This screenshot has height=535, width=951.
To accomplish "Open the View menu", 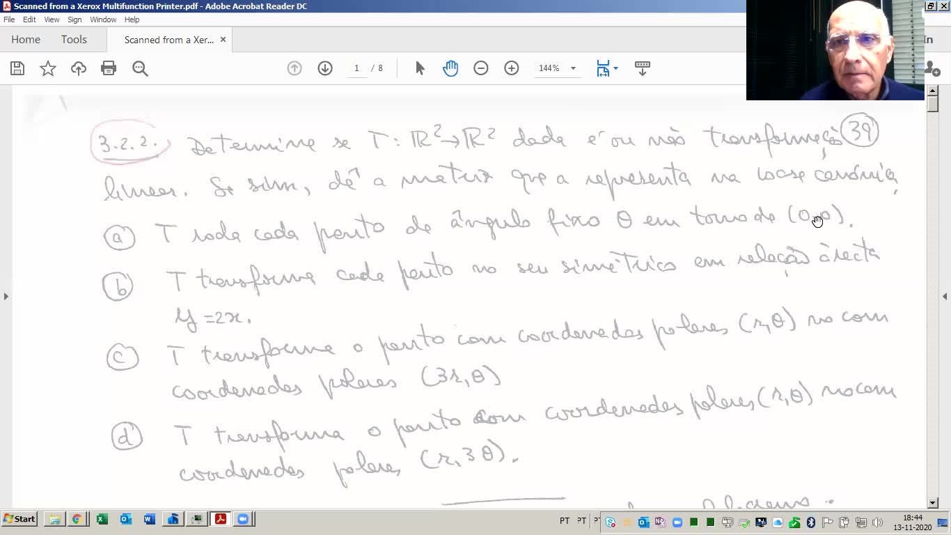I will tap(52, 20).
